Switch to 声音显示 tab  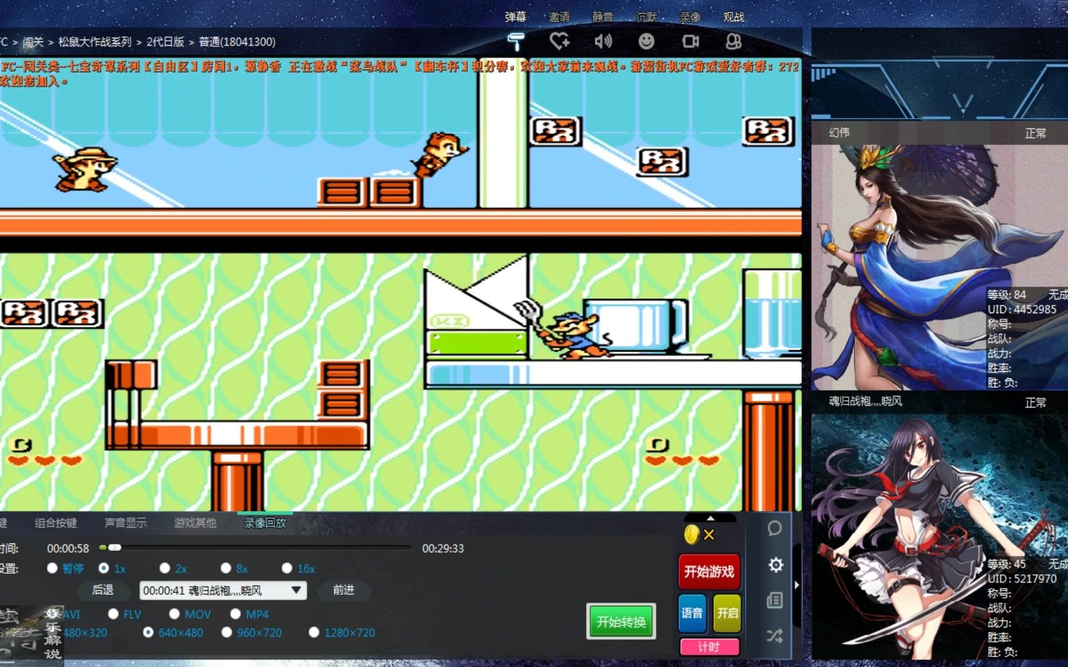click(x=125, y=523)
